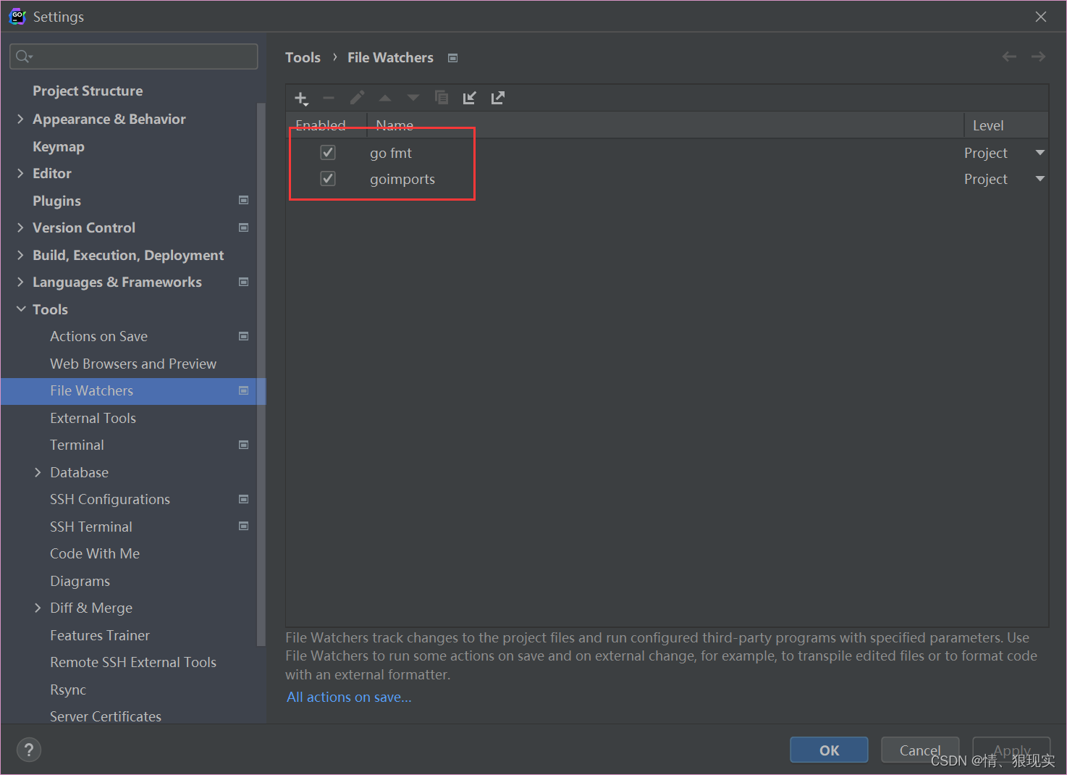The image size is (1067, 775).
Task: Move watcher down with the down arrow
Action: (x=413, y=98)
